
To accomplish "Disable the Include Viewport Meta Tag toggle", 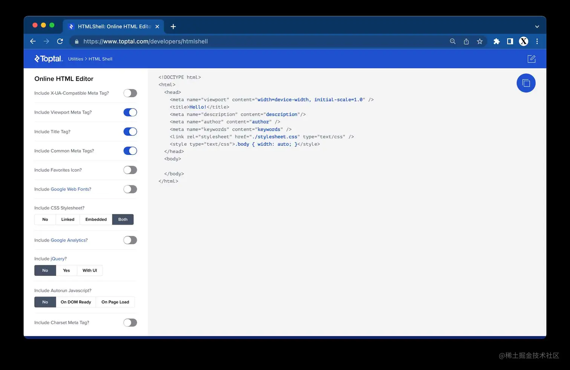I will (130, 112).
